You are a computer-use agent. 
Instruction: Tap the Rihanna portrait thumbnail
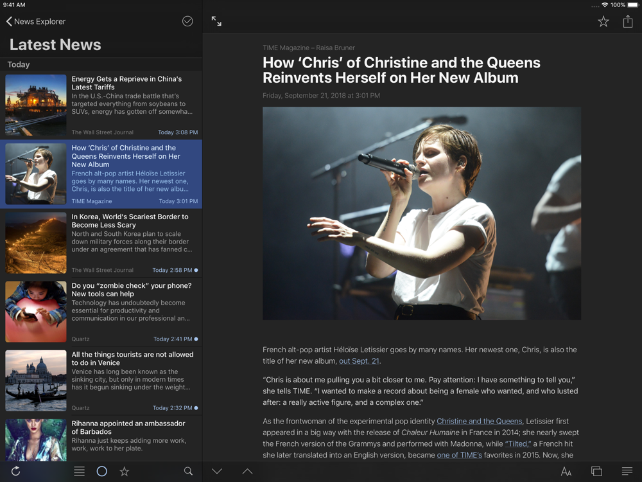pyautogui.click(x=35, y=440)
